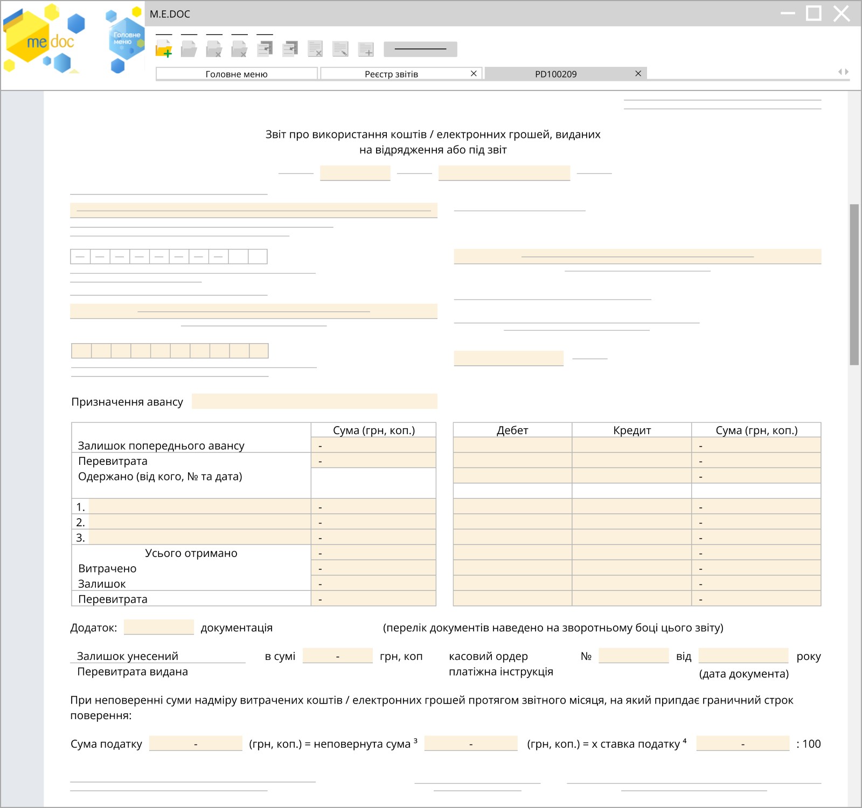The image size is (862, 808).
Task: Switch to the Головне меню tab
Action: (237, 74)
